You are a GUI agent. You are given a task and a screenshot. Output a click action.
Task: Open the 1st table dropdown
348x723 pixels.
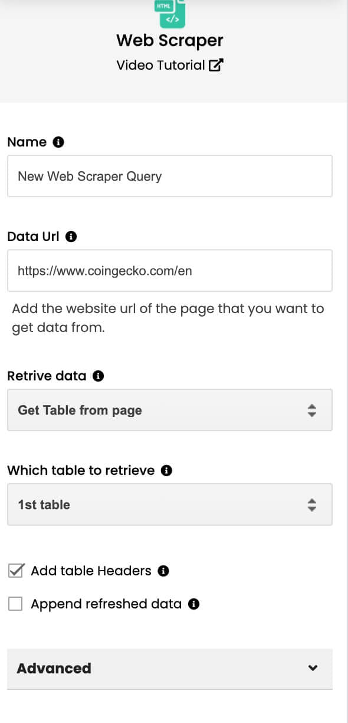[x=170, y=504]
